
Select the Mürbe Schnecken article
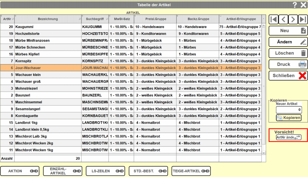tap(131, 47)
